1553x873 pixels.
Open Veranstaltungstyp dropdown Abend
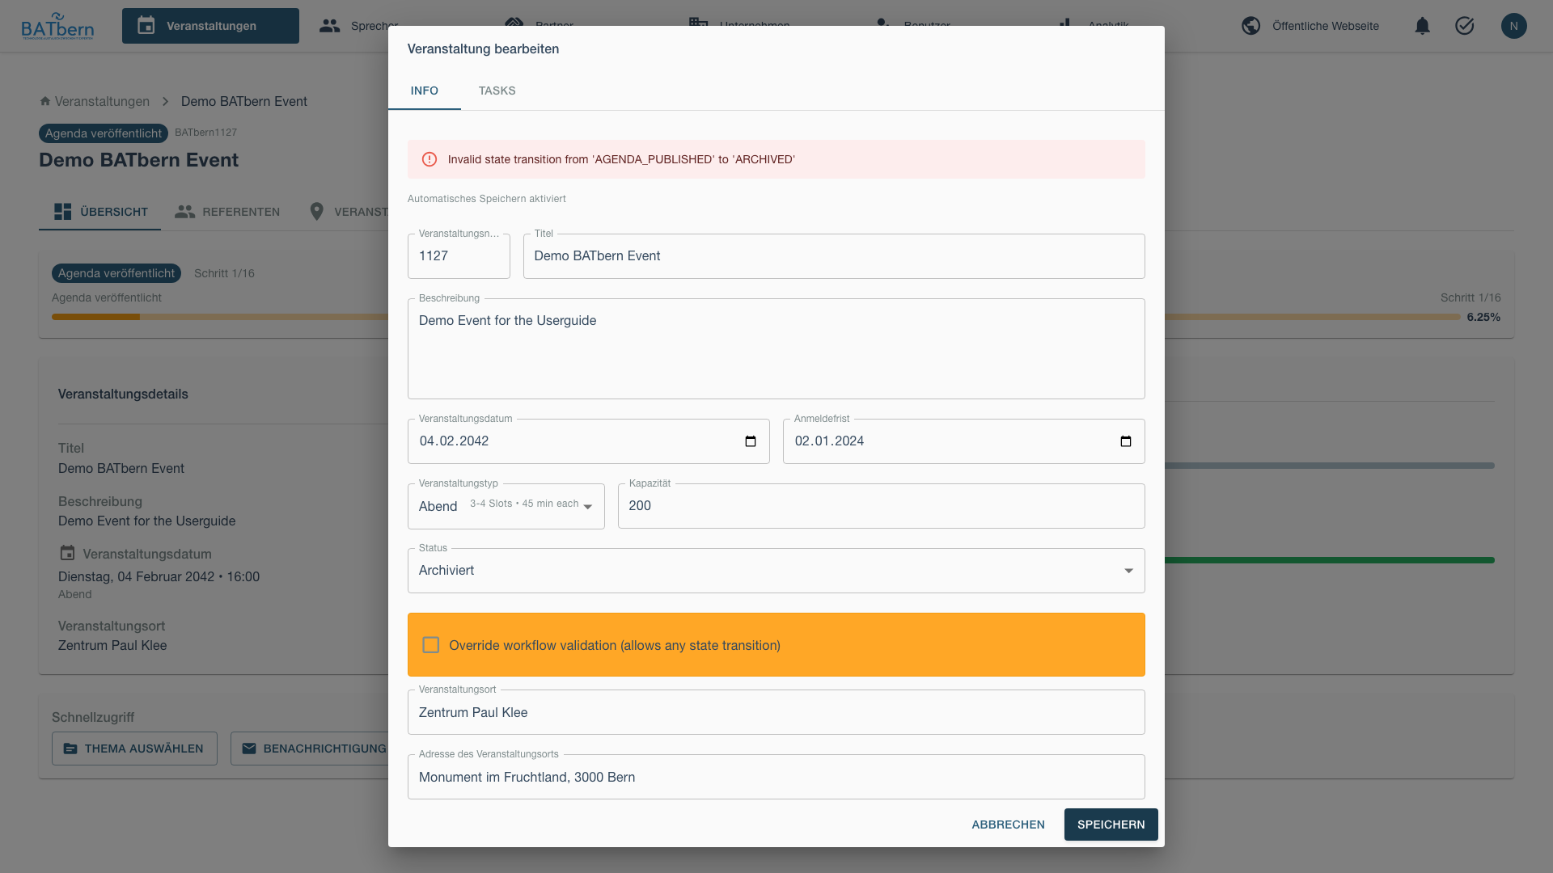506,506
